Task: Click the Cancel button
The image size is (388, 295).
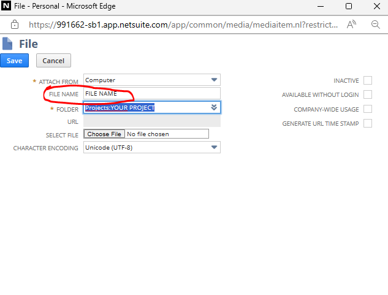Action: (x=53, y=61)
